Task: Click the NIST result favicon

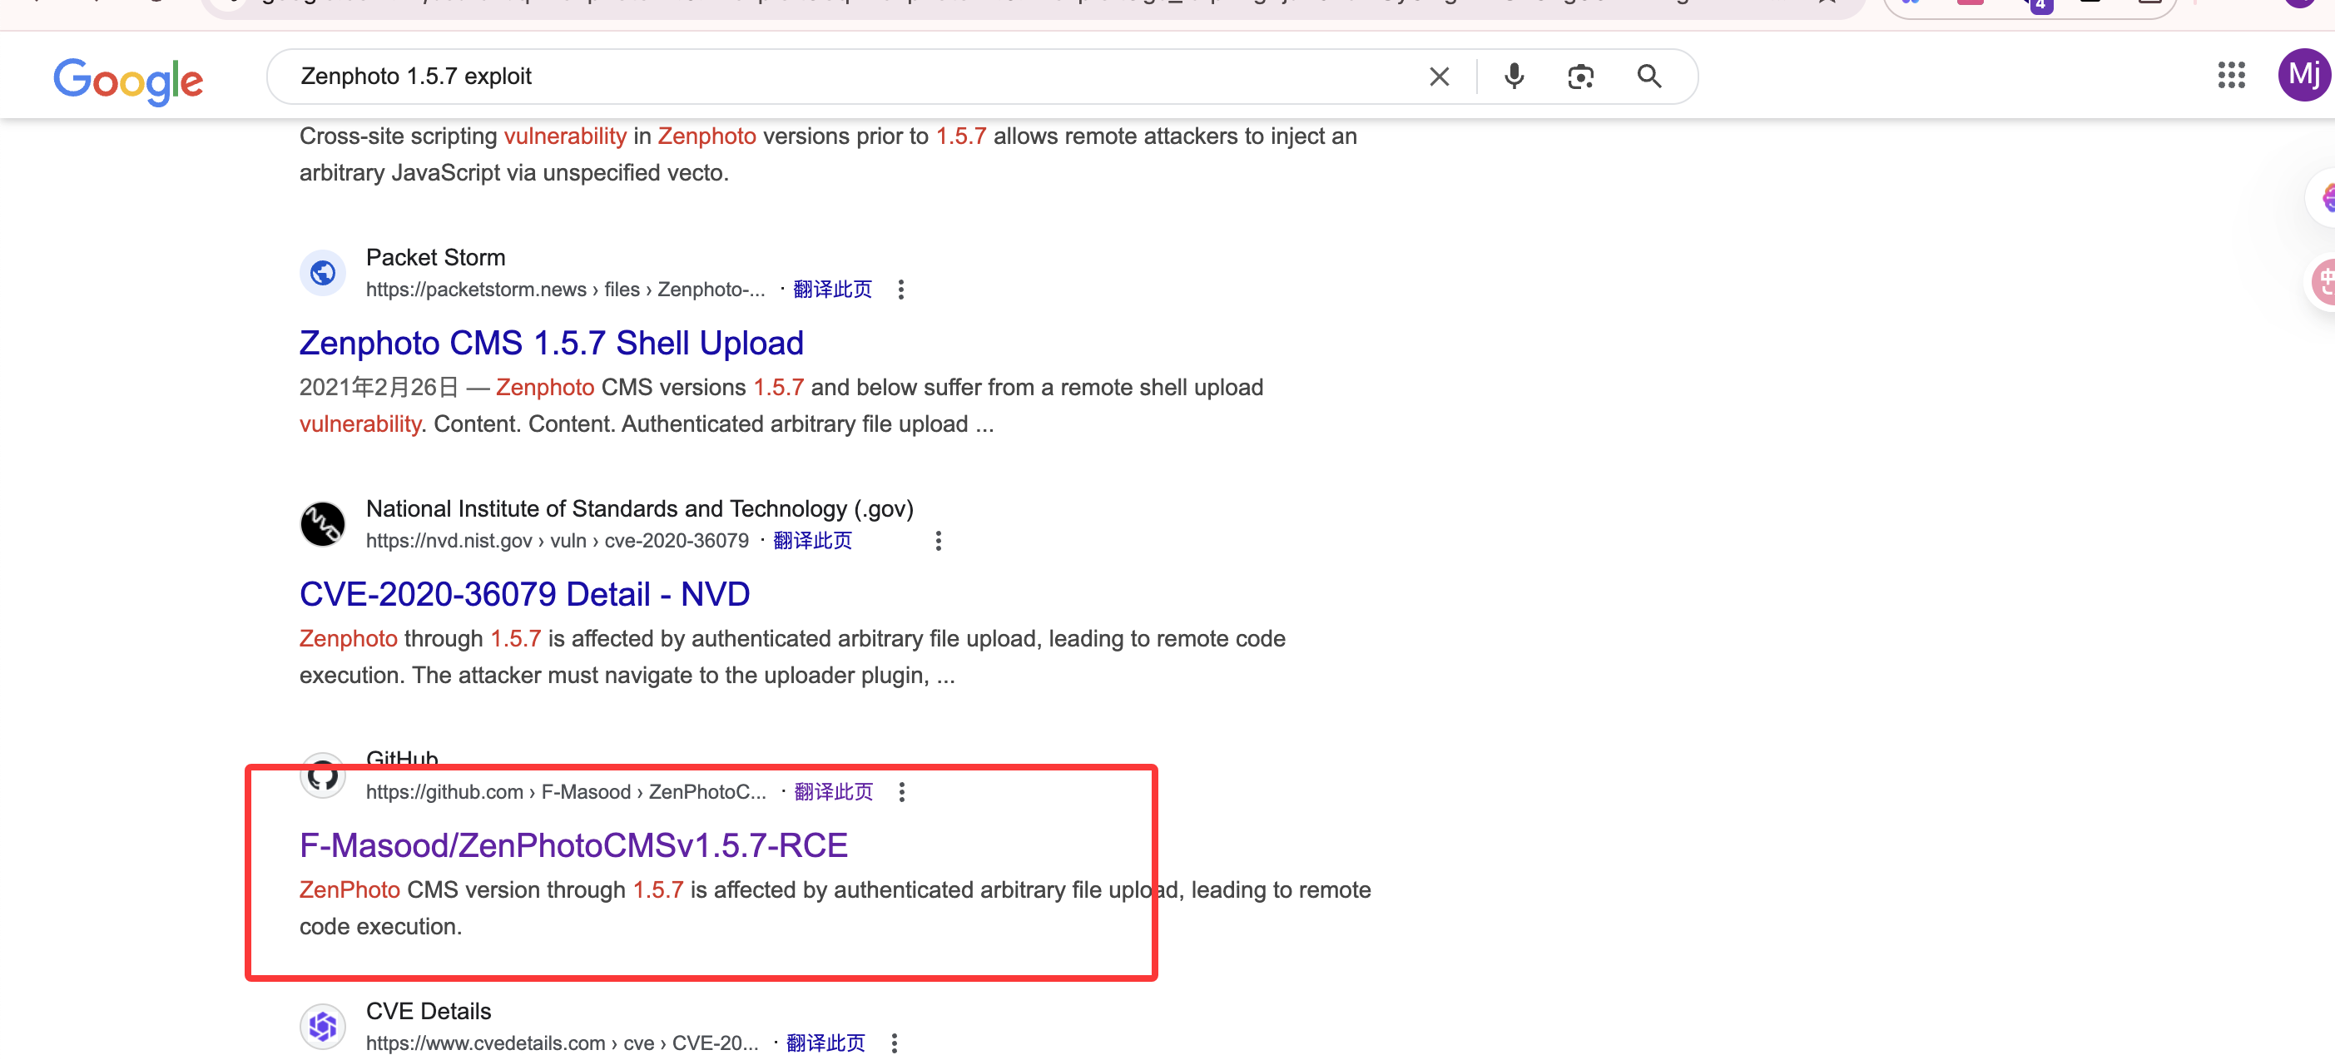Action: point(323,523)
